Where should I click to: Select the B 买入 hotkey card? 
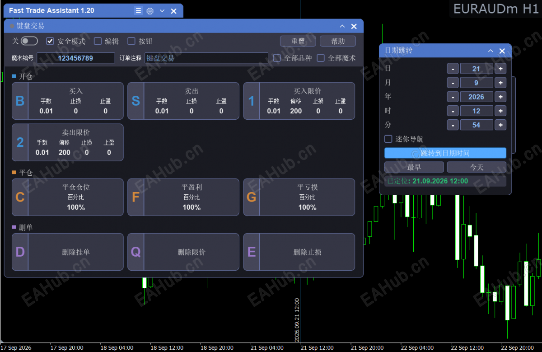[x=68, y=101]
